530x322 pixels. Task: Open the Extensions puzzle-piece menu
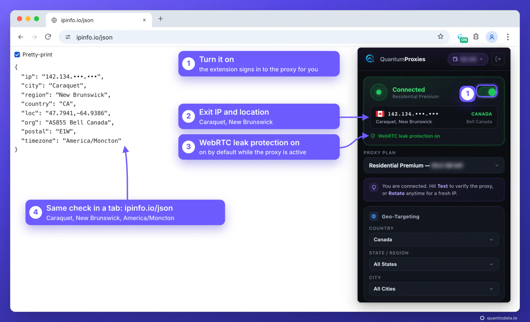476,36
